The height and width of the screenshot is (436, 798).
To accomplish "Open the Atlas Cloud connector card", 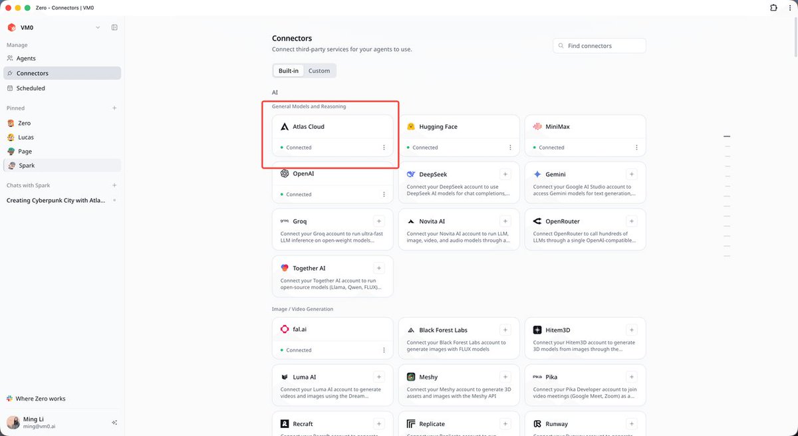I will pyautogui.click(x=332, y=136).
